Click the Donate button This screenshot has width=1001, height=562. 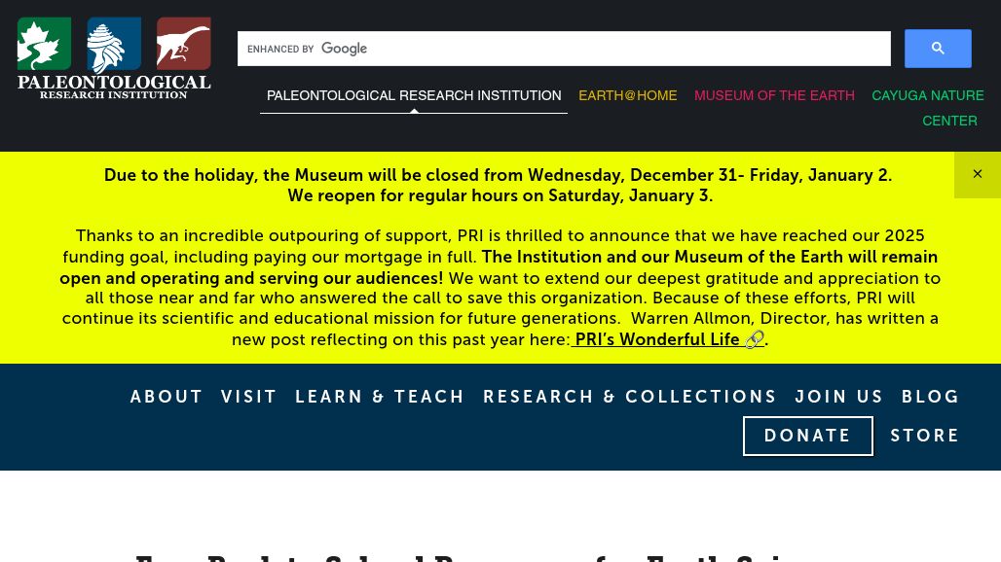click(x=807, y=436)
